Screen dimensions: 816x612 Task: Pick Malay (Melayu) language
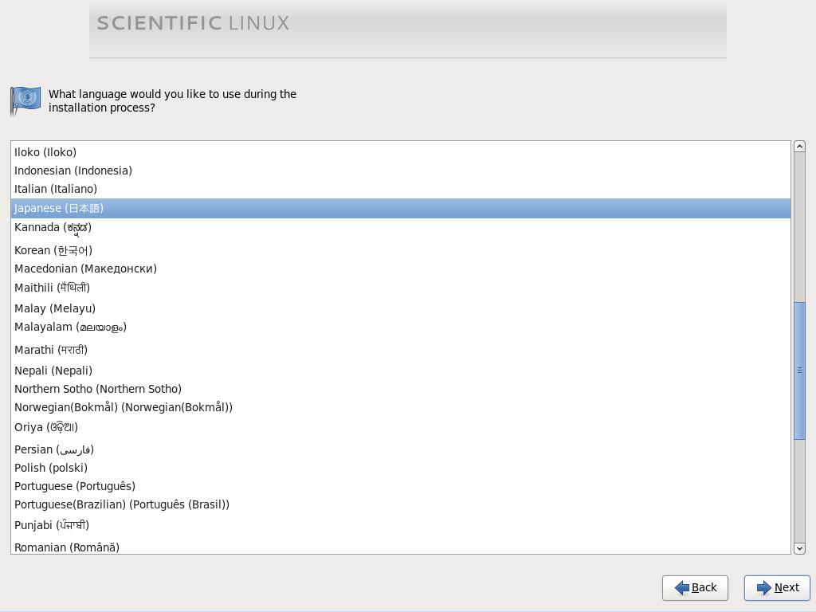tap(401, 308)
